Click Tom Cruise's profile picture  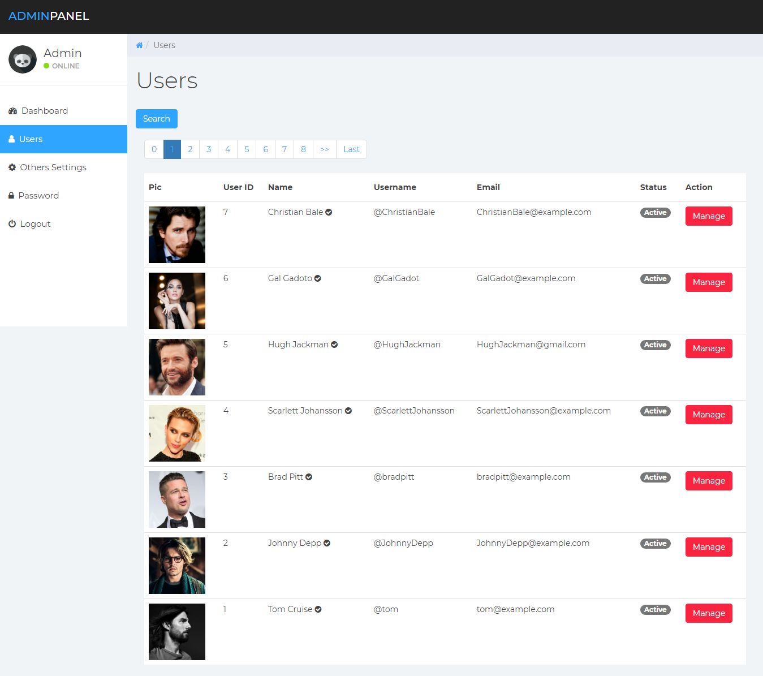point(177,632)
